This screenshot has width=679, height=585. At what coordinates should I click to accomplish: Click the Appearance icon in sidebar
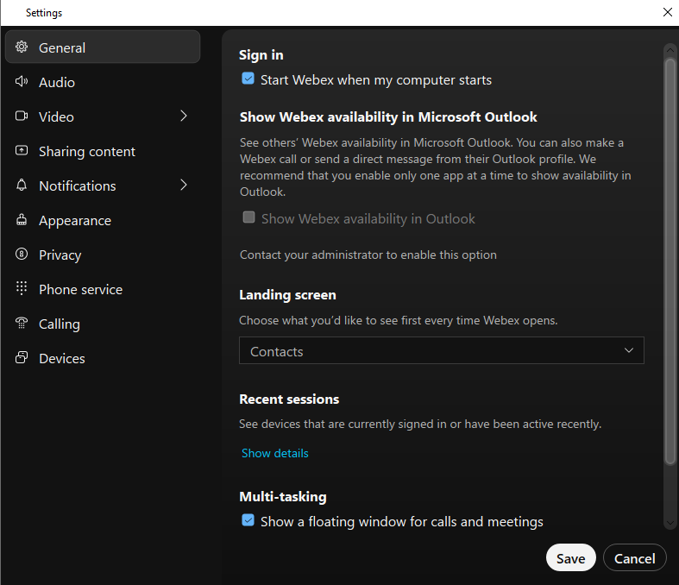[x=22, y=220]
